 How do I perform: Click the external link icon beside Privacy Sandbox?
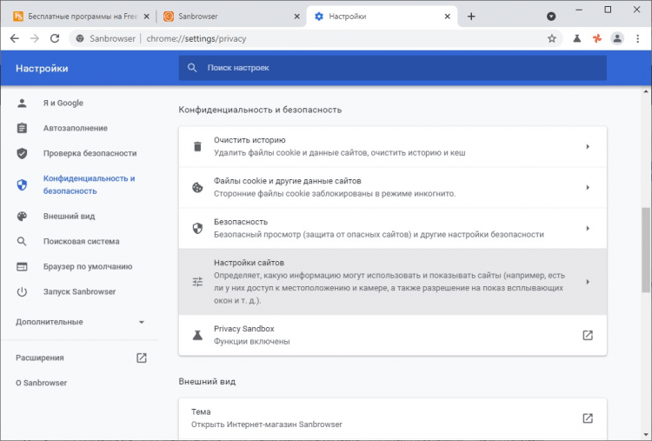pos(588,335)
